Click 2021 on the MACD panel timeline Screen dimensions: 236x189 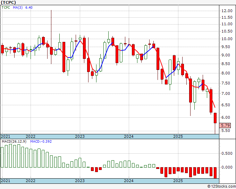(6, 181)
